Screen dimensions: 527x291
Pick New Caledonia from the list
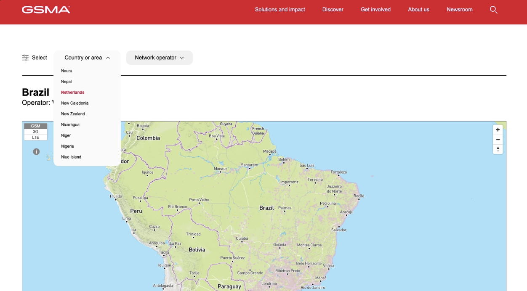pos(75,103)
